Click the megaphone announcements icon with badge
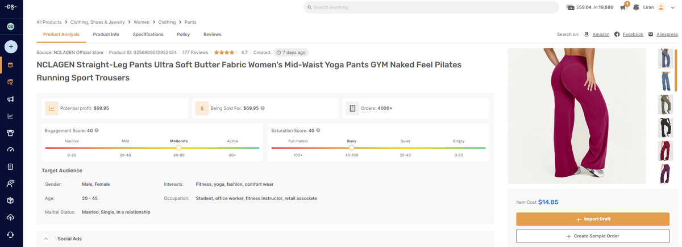 pyautogui.click(x=624, y=7)
